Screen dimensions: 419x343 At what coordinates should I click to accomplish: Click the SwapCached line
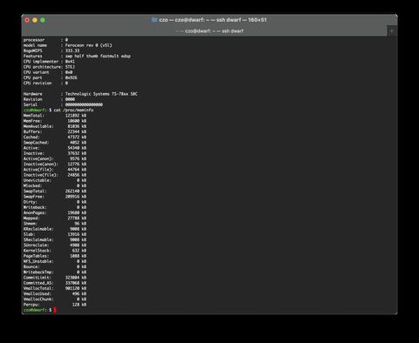(x=55, y=143)
